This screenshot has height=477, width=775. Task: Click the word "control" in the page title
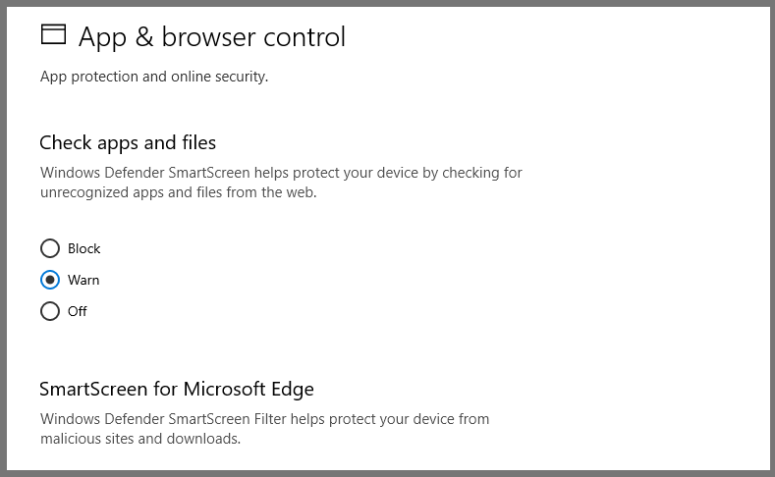[x=301, y=37]
